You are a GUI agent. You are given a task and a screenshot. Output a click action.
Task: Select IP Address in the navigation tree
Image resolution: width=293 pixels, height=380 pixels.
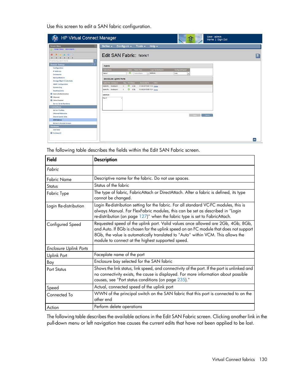[57, 71]
